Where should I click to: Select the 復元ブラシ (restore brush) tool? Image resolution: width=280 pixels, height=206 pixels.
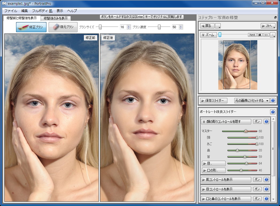click(x=63, y=27)
